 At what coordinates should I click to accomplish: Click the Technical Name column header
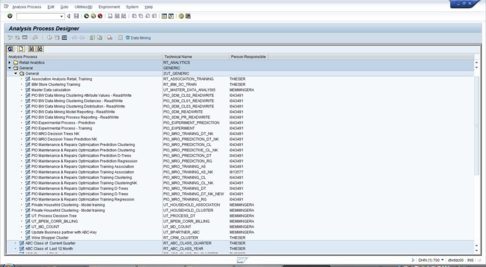[178, 57]
